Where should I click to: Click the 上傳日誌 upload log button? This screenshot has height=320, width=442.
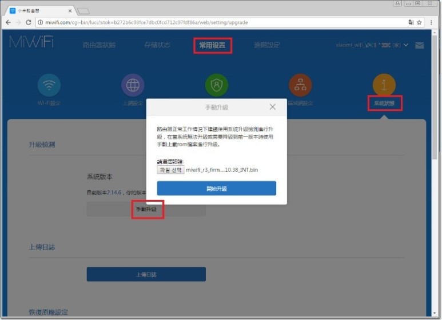(146, 274)
